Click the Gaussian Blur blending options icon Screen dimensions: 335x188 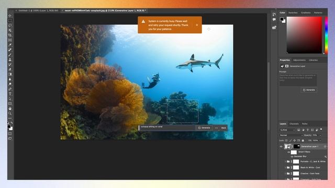(x=326, y=157)
